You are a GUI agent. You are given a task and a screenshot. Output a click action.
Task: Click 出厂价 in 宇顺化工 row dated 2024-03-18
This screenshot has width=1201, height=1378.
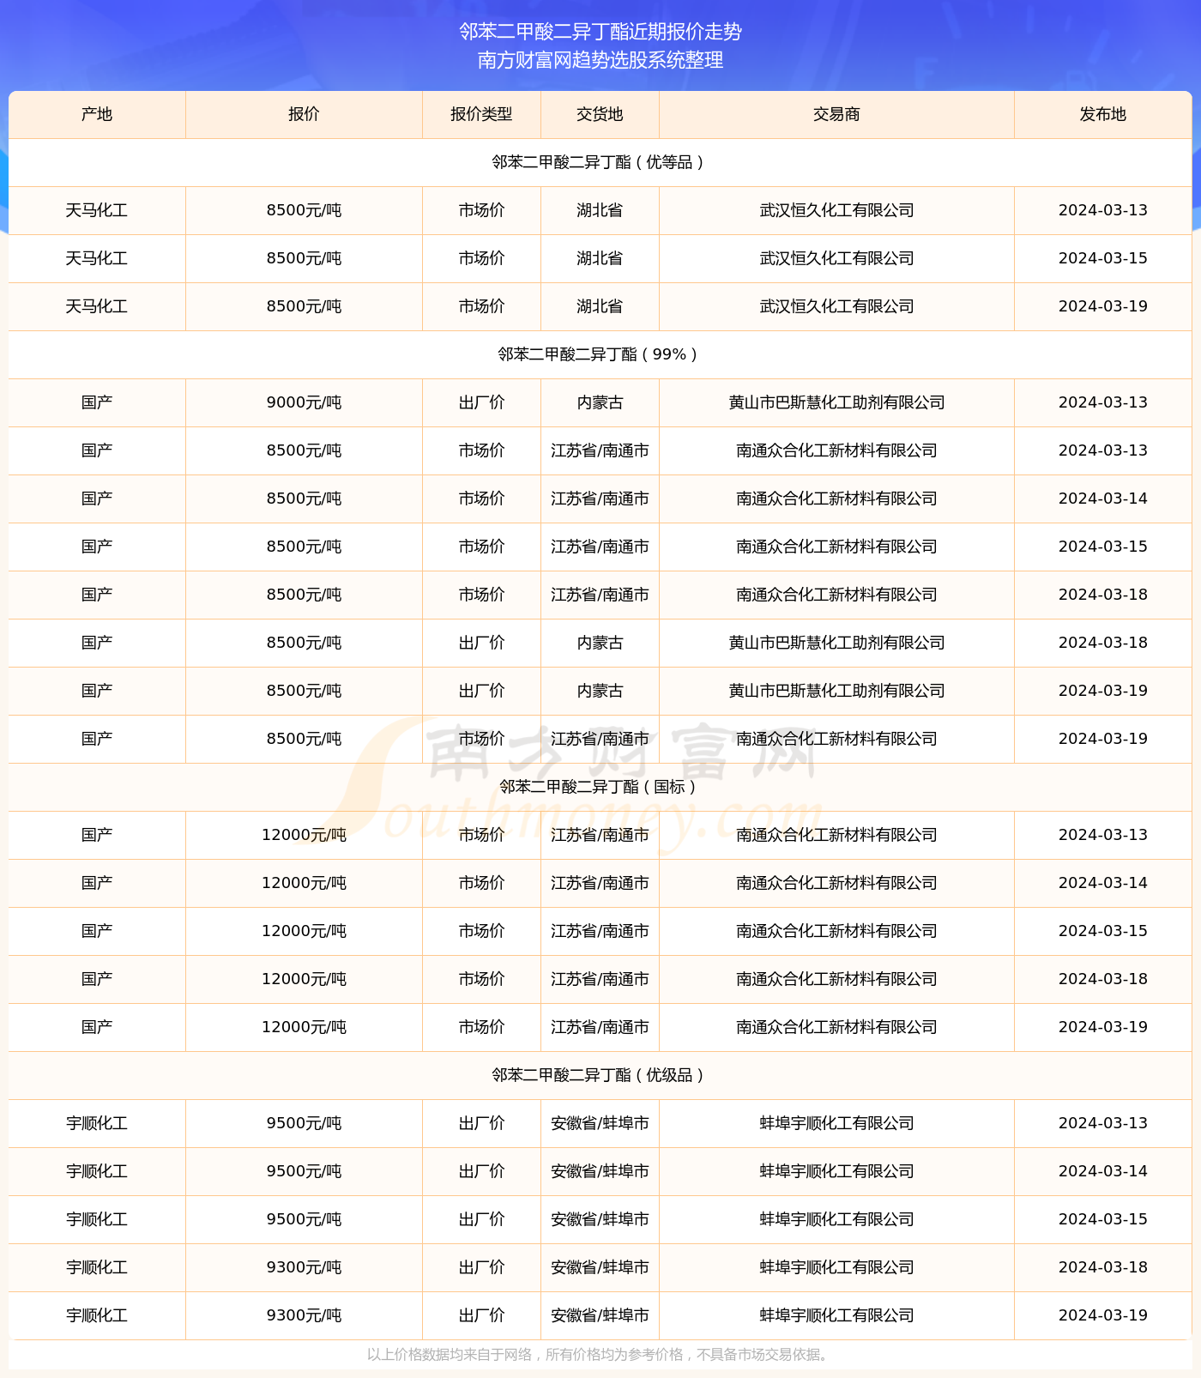pos(481,1267)
